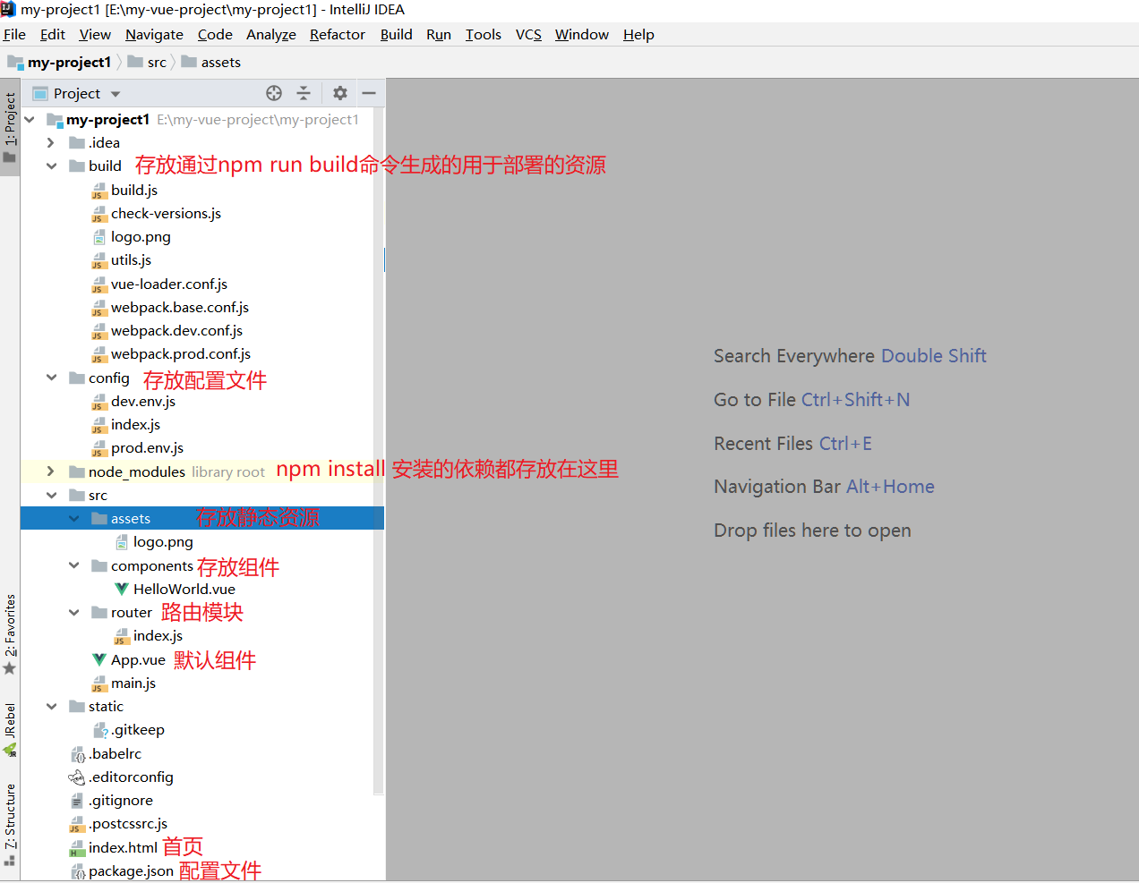Select the .postcssrc.js file icon

[x=77, y=824]
